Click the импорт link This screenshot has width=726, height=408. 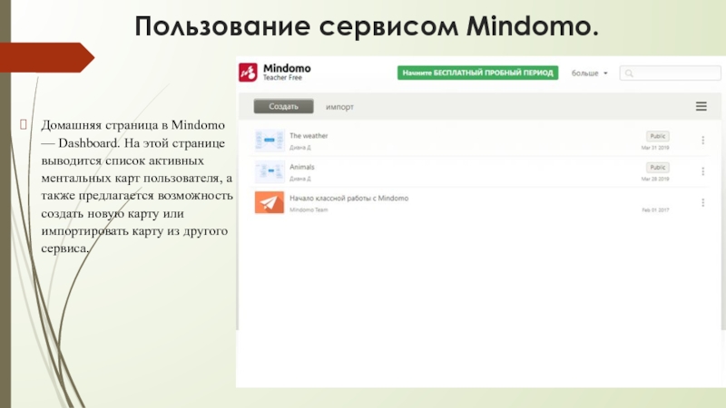pos(339,107)
